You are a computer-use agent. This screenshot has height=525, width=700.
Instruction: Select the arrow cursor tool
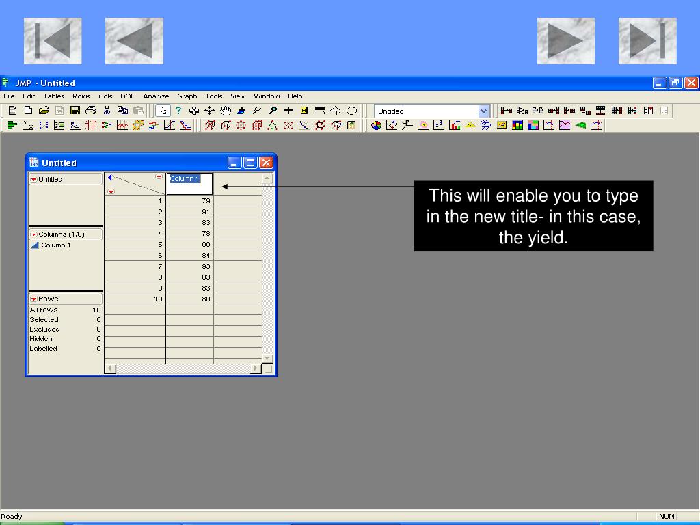[163, 111]
